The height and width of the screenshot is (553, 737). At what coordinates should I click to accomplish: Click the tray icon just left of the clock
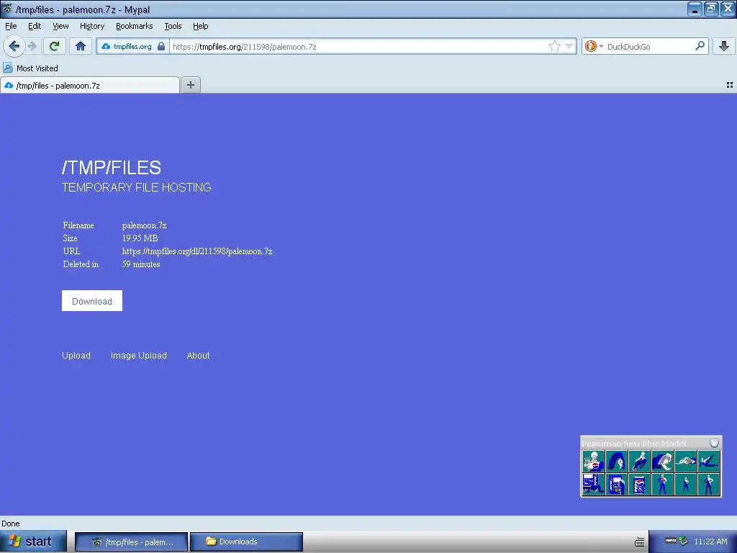(684, 541)
